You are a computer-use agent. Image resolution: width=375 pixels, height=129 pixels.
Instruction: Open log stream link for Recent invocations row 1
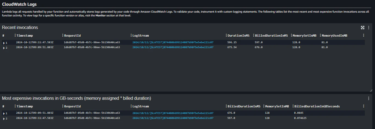(x=173, y=42)
